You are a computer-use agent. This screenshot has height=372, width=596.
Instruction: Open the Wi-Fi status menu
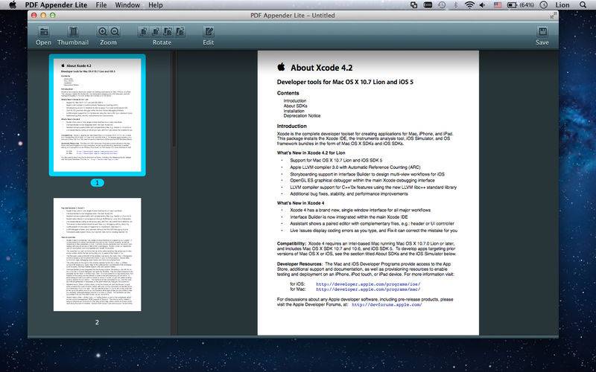pos(470,5)
